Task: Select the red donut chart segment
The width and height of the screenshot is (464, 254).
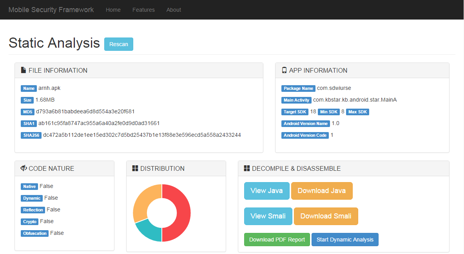Action: click(x=183, y=213)
